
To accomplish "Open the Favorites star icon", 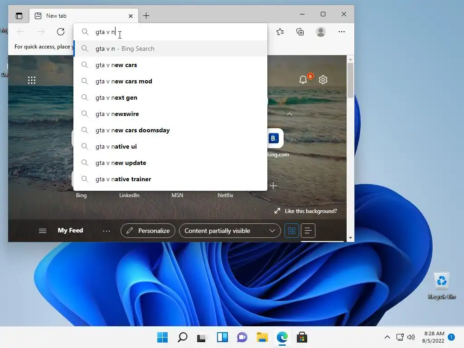I will click(x=280, y=32).
